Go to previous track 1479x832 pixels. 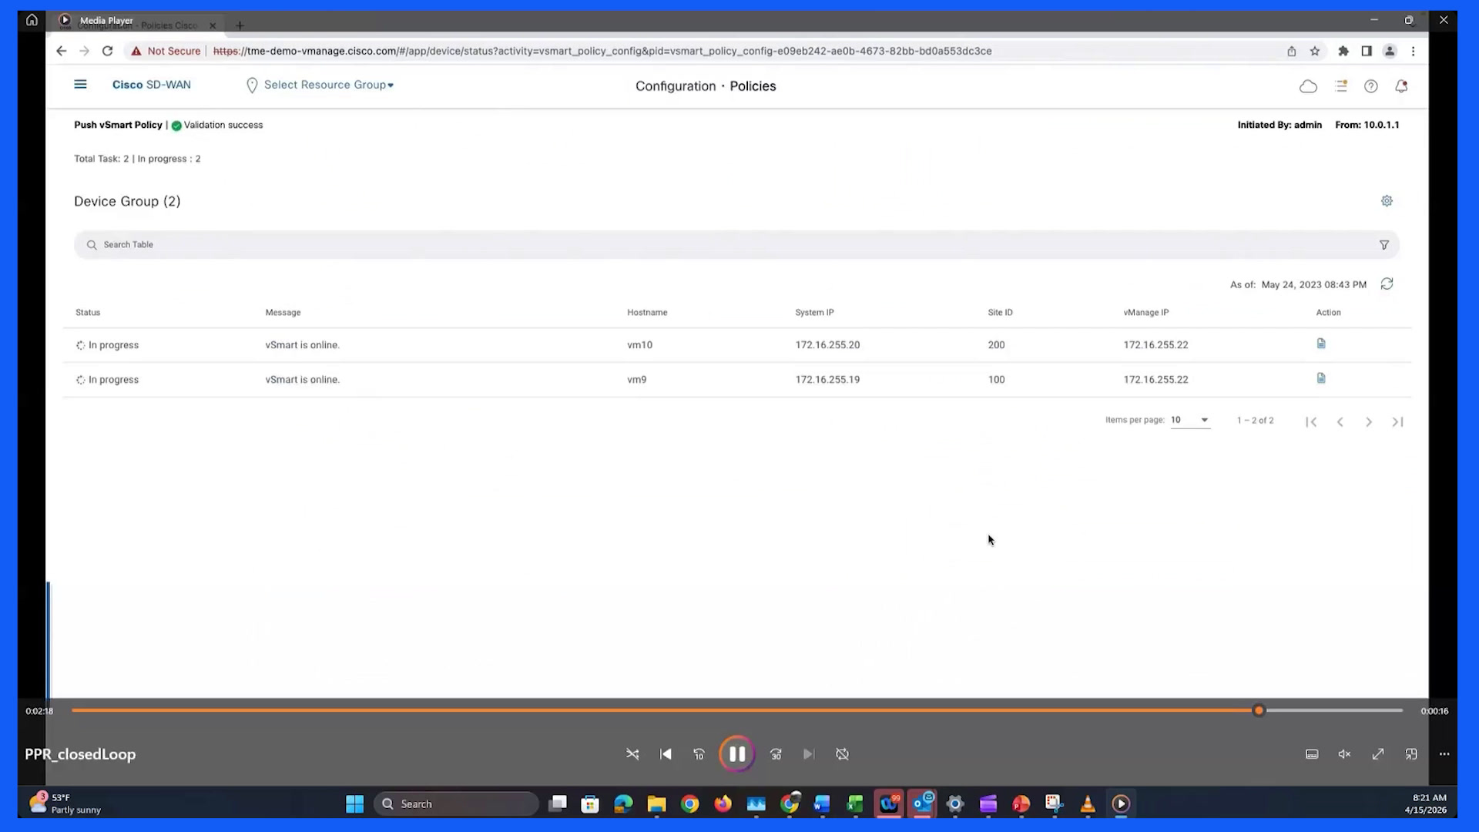[666, 754]
